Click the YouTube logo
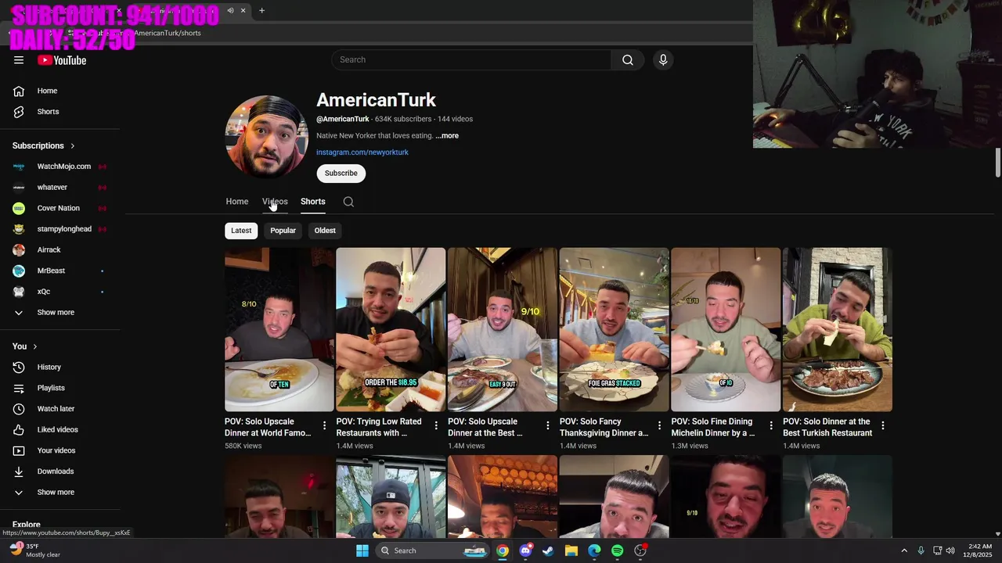This screenshot has width=1002, height=563. (x=62, y=60)
